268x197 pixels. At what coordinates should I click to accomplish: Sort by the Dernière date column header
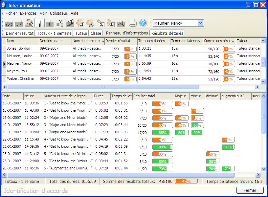[55, 41]
